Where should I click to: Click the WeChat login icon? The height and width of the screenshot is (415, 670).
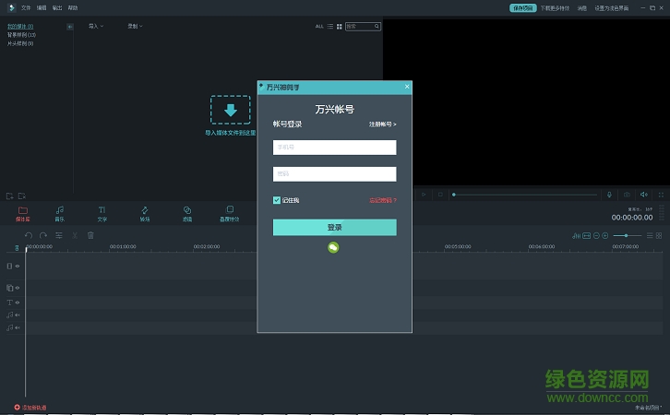334,247
